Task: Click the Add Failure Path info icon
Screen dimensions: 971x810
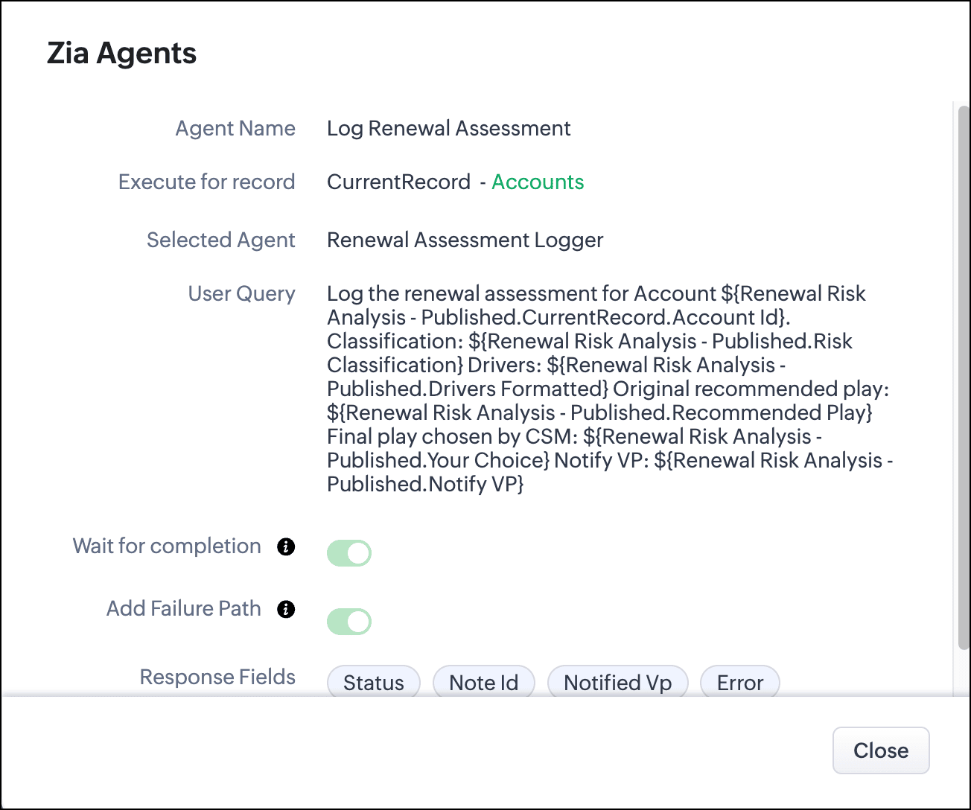Action: 286,609
